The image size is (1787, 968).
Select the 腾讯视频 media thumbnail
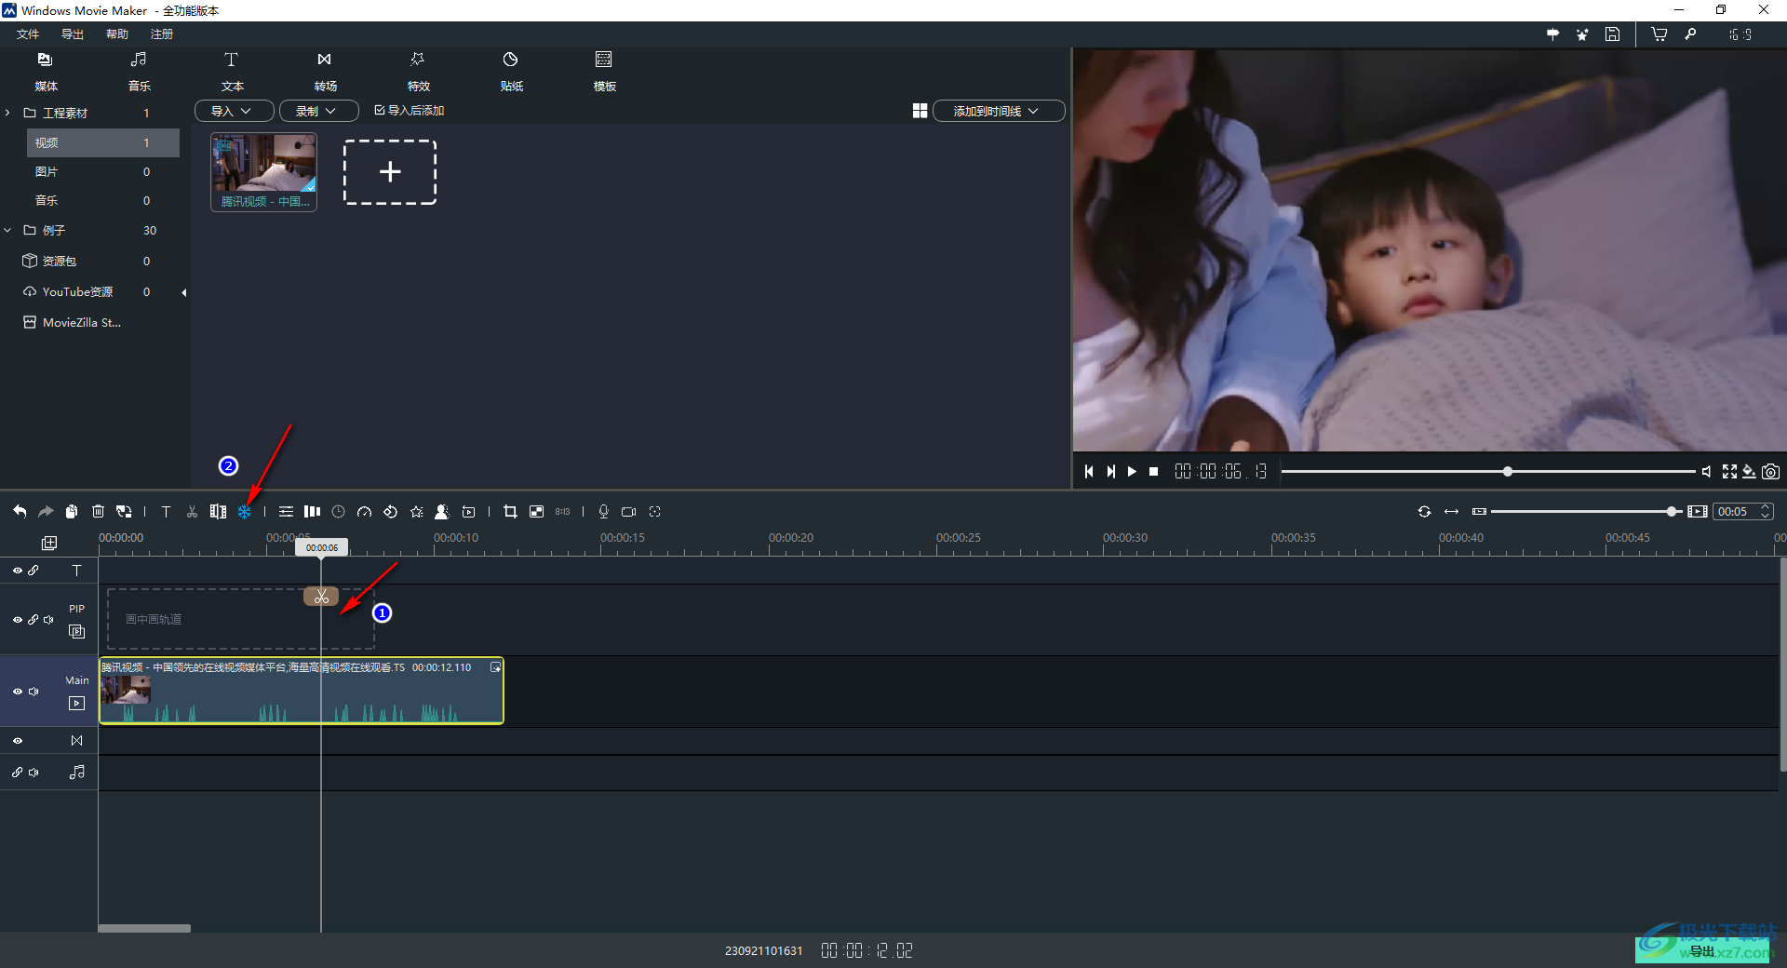(x=264, y=171)
